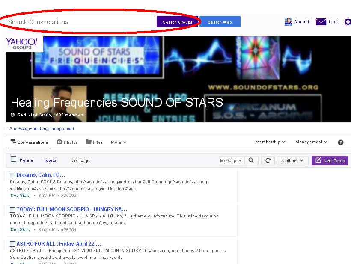Check the box for Dreams, Calm, FO... message

[x=13, y=175]
